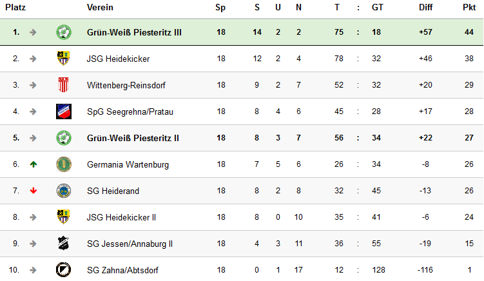Click the Platz column header
484x281 pixels.
pyautogui.click(x=15, y=8)
